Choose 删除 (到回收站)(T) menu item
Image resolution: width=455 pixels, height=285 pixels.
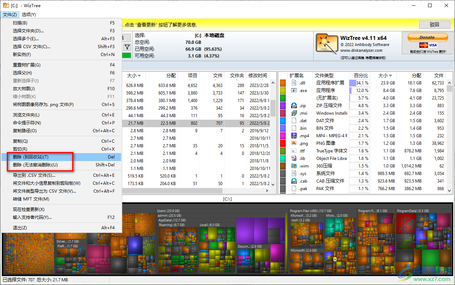point(61,157)
